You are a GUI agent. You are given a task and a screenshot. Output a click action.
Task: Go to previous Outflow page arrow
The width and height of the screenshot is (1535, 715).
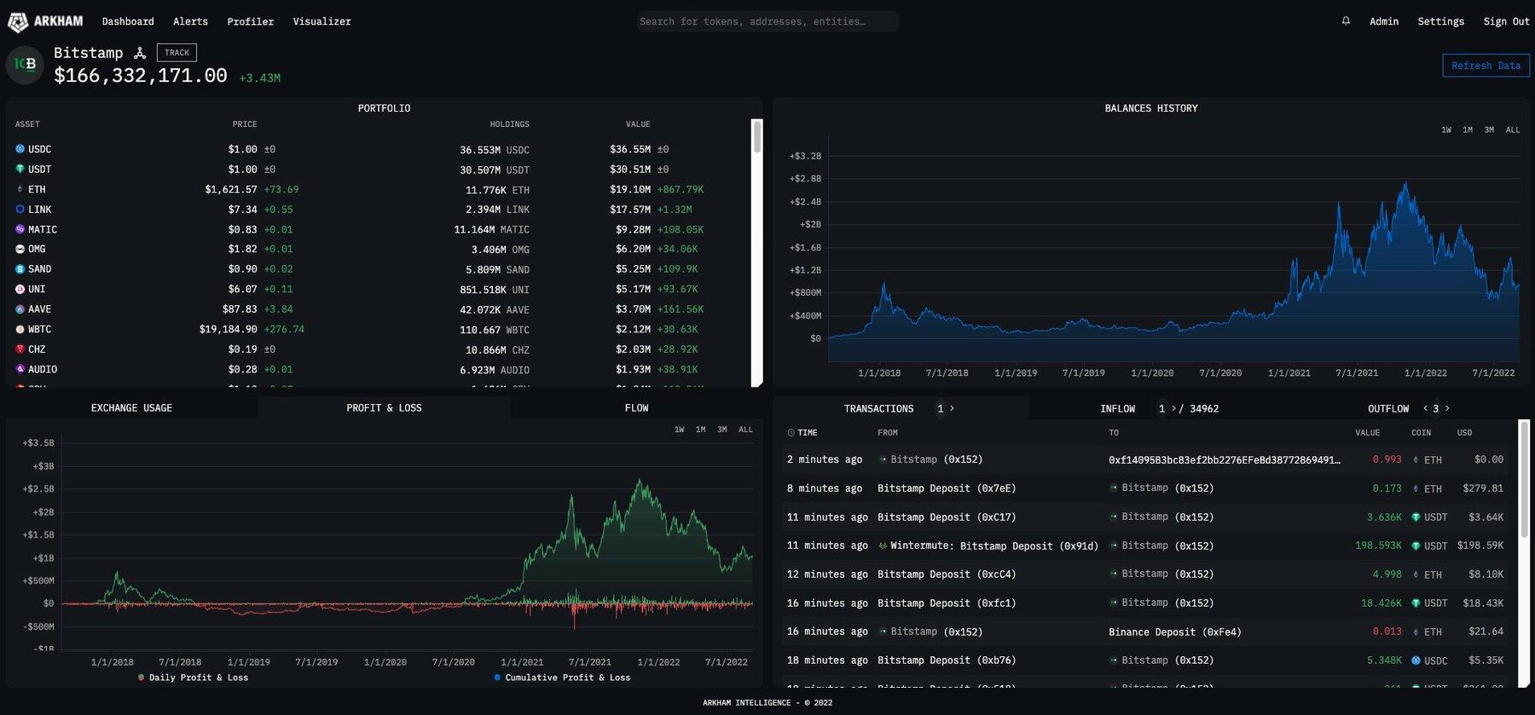1425,408
